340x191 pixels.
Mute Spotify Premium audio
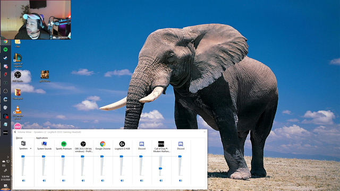[x=64, y=180]
